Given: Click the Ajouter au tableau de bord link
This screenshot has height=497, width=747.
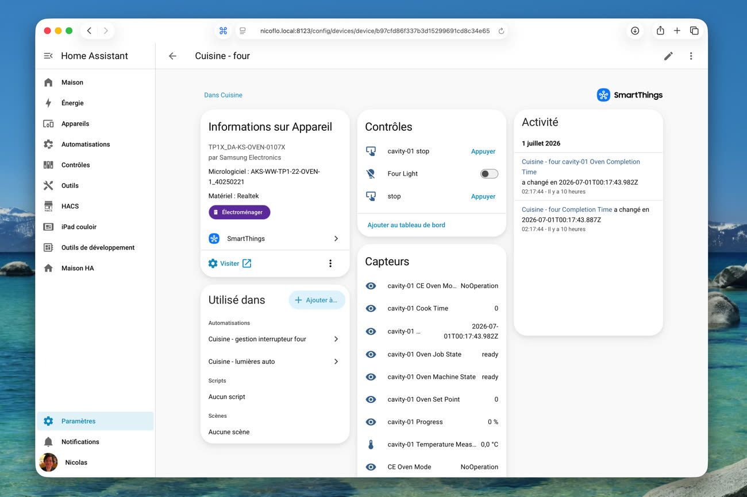Looking at the screenshot, I should [406, 225].
